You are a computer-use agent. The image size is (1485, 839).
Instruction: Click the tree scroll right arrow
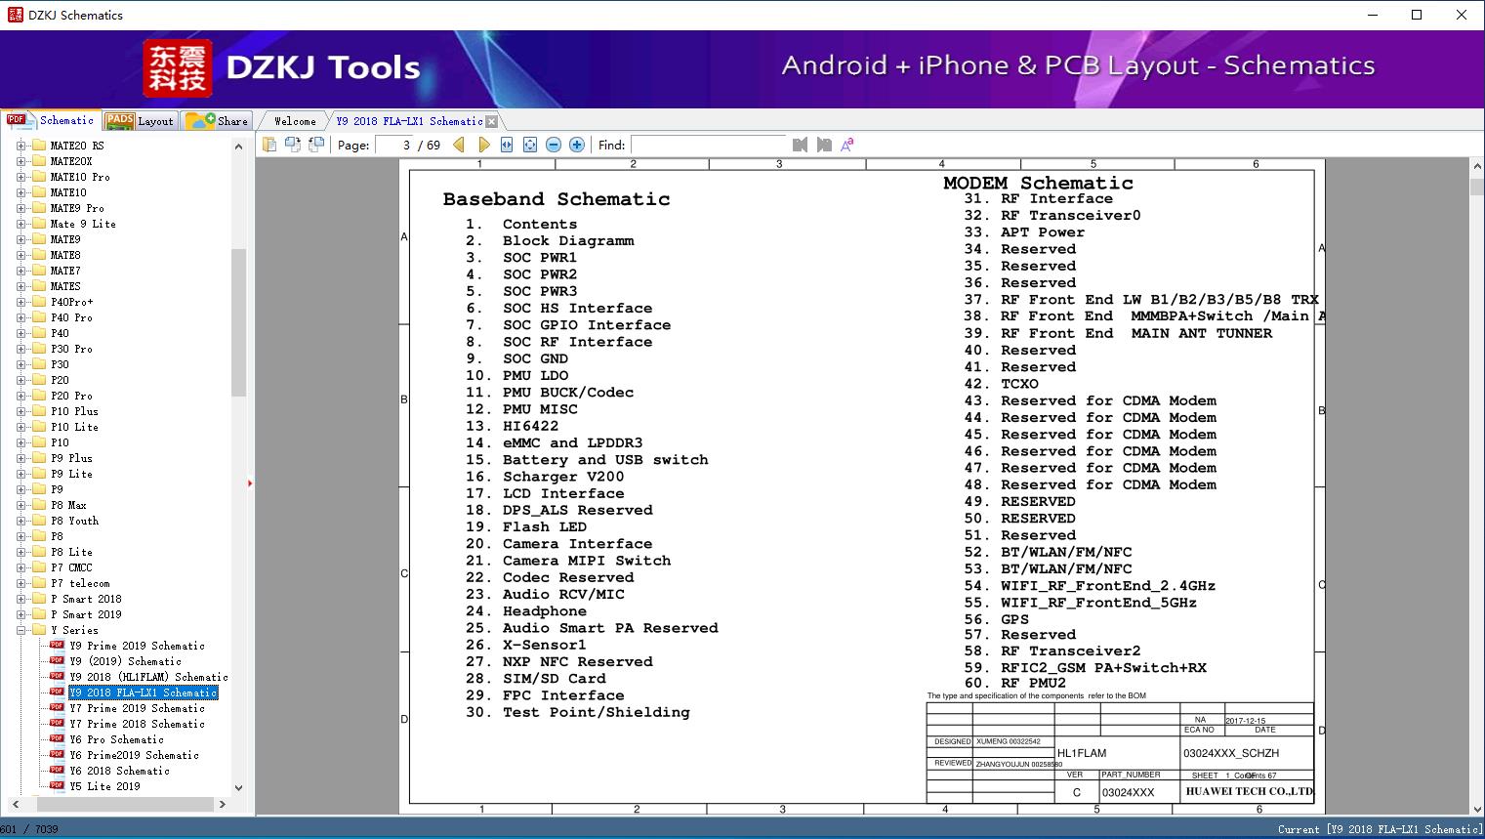(x=223, y=804)
